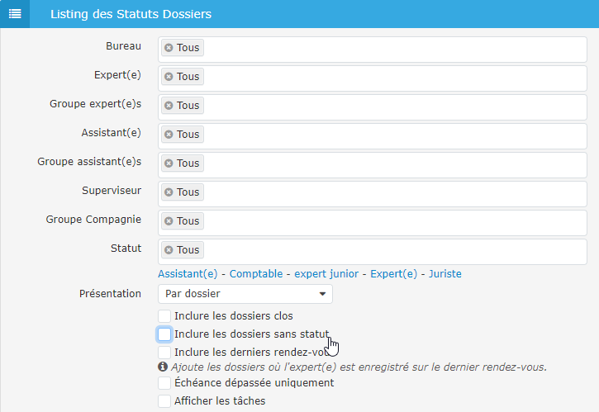Remove 'Tous' tag in Groupe Compagnie field
This screenshot has height=412, width=599.
tap(169, 221)
